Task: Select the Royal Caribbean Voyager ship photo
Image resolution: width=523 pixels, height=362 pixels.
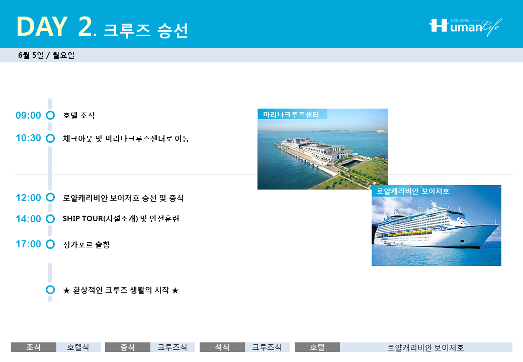Action: point(437,225)
